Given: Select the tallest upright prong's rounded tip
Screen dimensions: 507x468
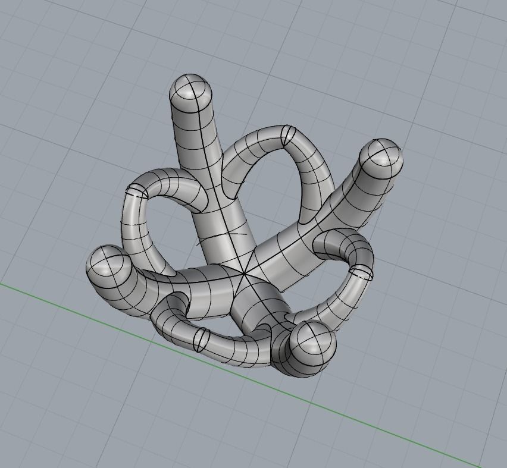Looking at the screenshot, I should pyautogui.click(x=190, y=93).
